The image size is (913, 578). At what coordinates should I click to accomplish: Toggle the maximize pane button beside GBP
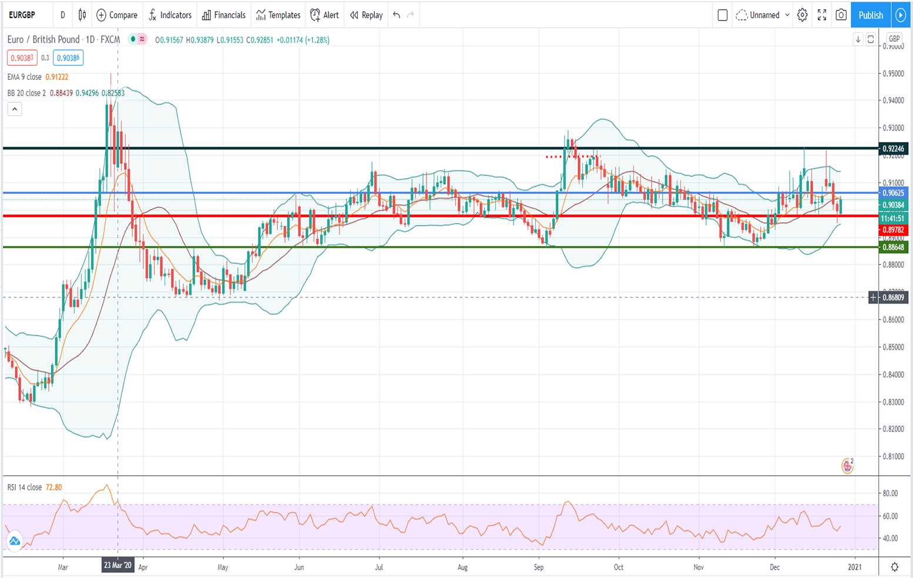point(871,39)
